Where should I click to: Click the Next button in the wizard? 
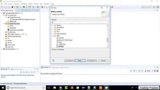[80, 60]
